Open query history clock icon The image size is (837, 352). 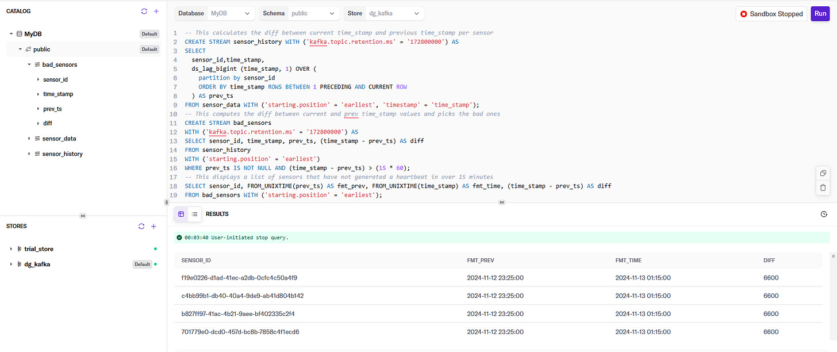(824, 214)
